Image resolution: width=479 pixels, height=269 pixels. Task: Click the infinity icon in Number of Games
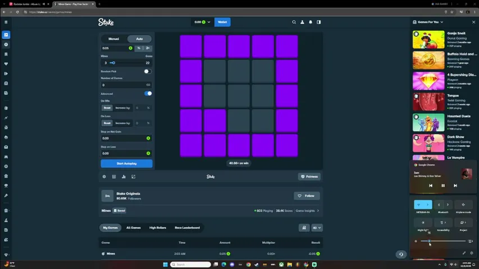pyautogui.click(x=148, y=85)
